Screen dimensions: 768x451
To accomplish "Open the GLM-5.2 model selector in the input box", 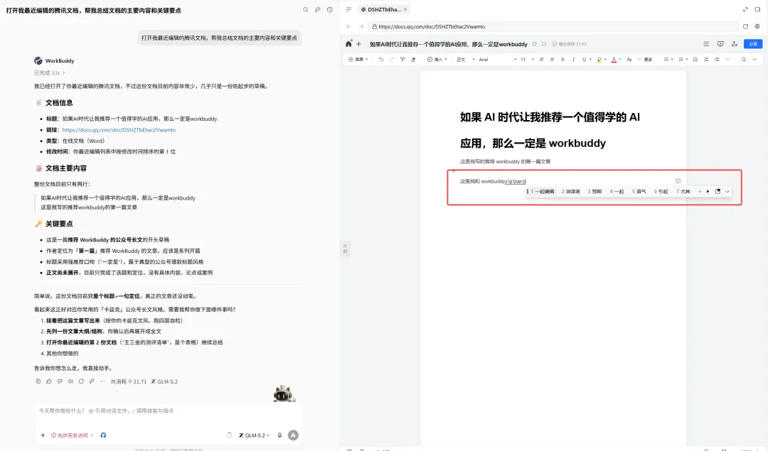I will tap(254, 435).
